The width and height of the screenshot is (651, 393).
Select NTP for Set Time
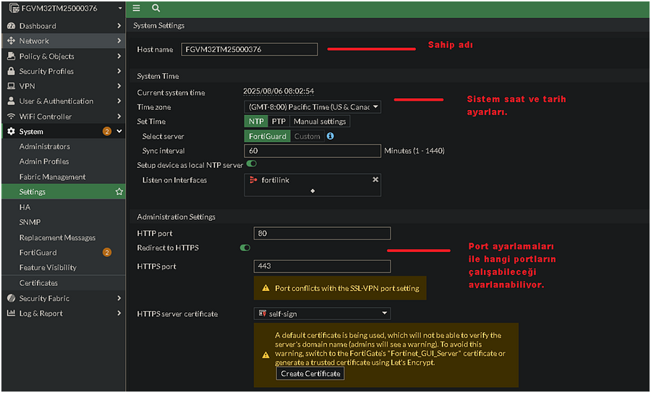(x=256, y=122)
